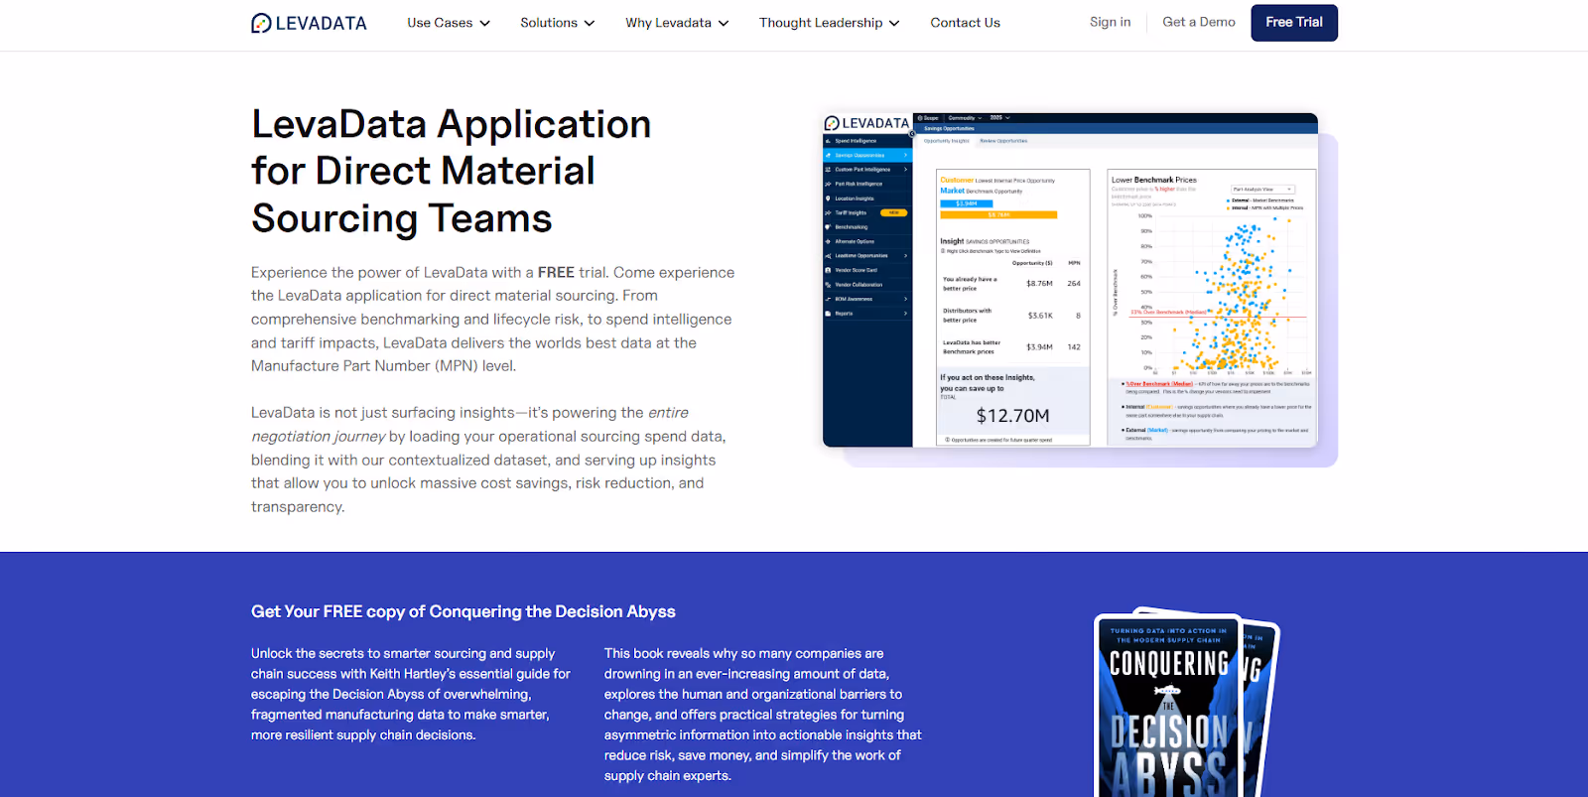Open the Part Analysis View combo box
This screenshot has height=797, width=1588.
pos(1262,189)
